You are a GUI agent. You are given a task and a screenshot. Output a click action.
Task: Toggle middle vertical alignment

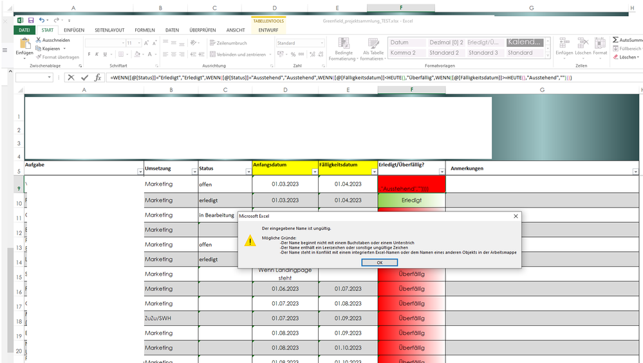point(174,42)
